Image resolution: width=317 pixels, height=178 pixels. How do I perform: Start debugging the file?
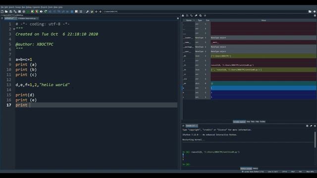[x=50, y=11]
